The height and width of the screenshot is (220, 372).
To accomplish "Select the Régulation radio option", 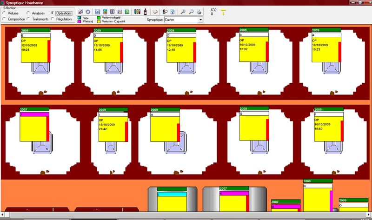I will (53, 19).
